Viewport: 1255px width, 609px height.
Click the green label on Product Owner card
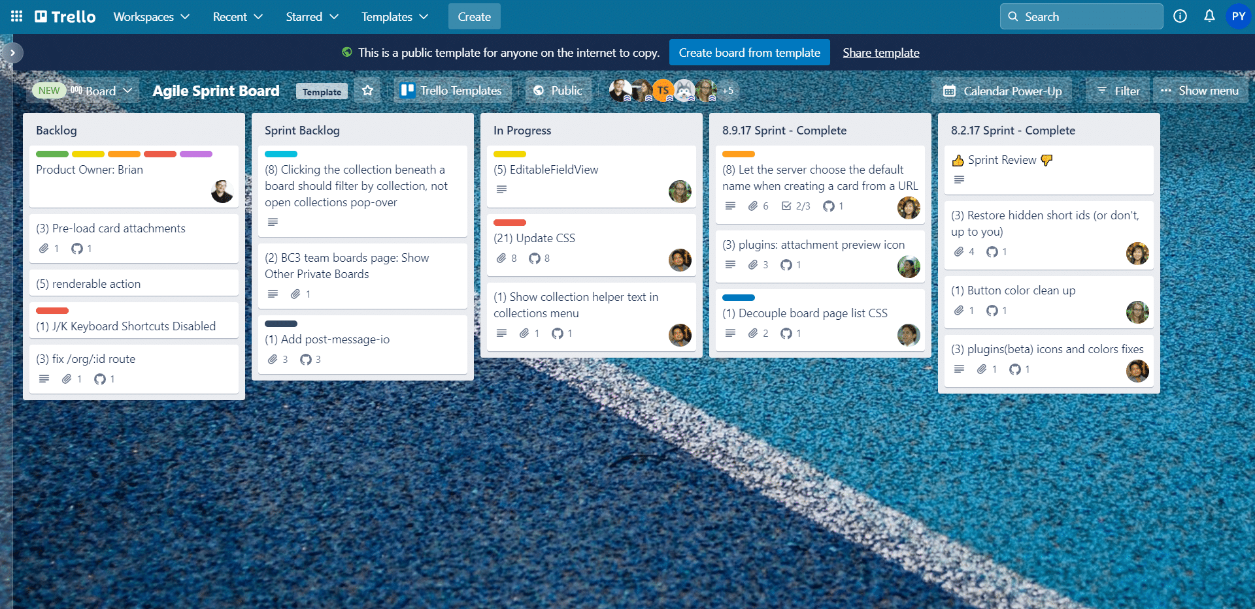point(52,154)
